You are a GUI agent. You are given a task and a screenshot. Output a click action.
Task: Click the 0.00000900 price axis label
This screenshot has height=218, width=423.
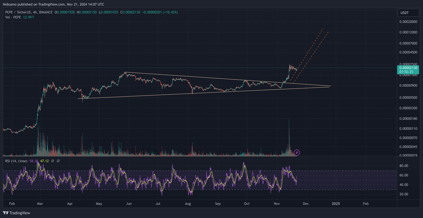(x=408, y=86)
